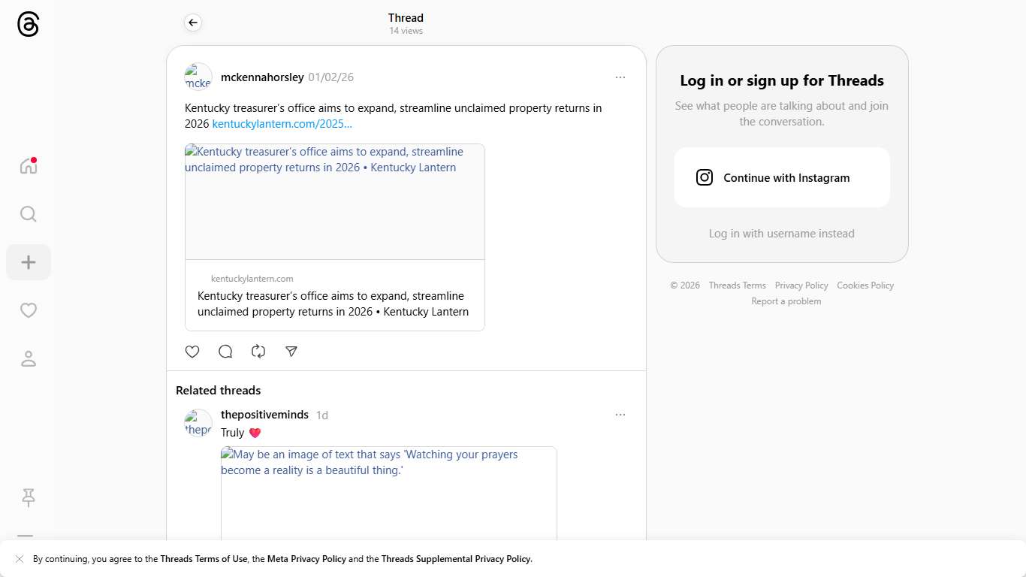The width and height of the screenshot is (1026, 577).
Task: Click the Pin icon in sidebar
Action: click(29, 497)
